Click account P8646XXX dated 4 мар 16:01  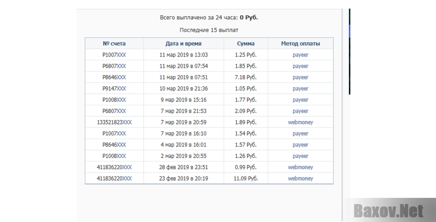(114, 145)
